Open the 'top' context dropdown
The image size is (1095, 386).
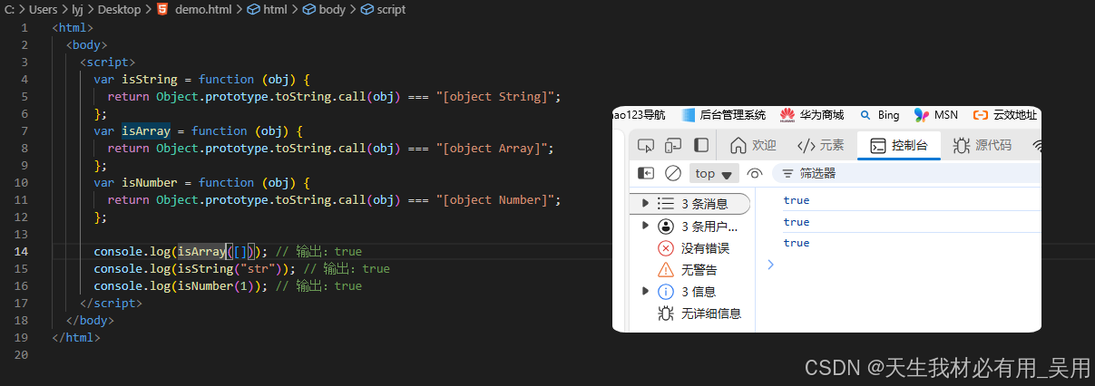714,173
